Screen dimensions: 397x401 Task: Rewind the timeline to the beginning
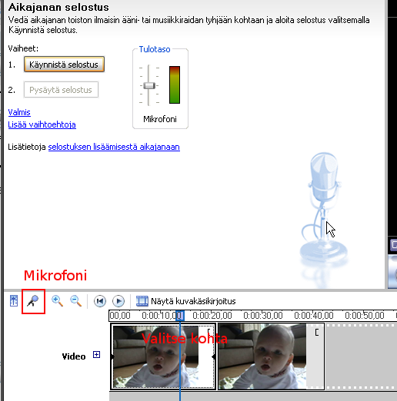click(100, 301)
